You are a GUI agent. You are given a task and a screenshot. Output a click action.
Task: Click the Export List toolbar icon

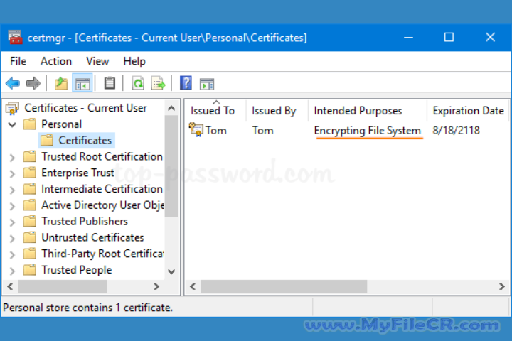pos(158,84)
